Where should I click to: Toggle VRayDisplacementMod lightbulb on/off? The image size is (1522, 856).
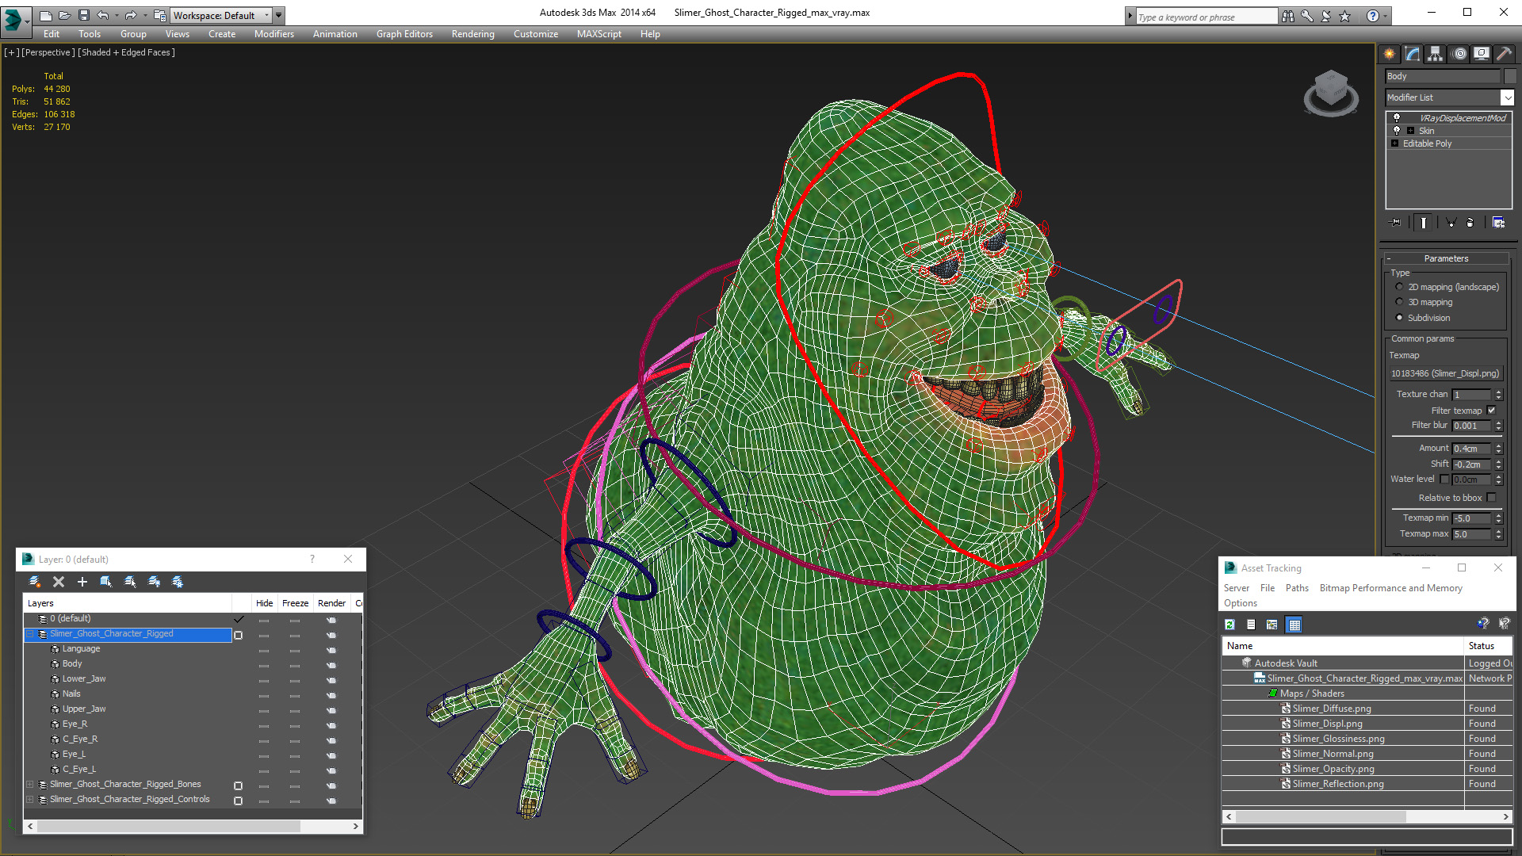pos(1397,118)
